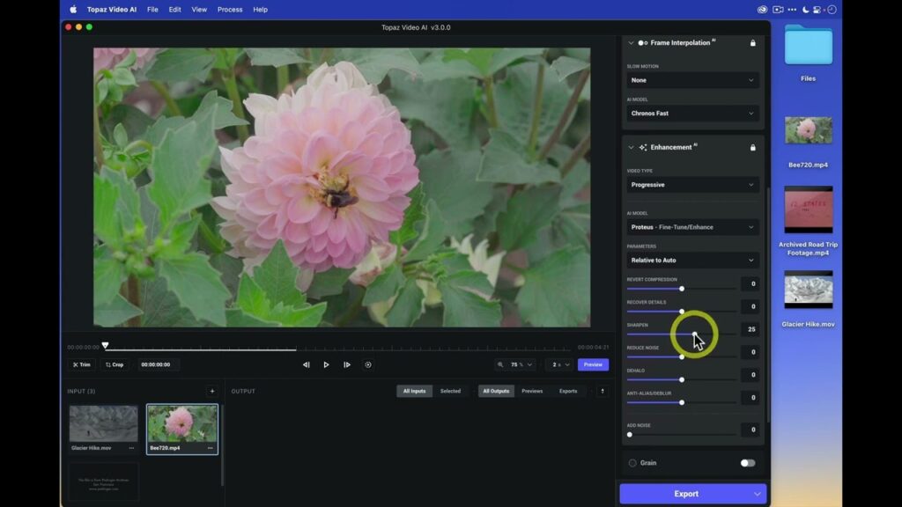
Task: Click the Reduce Noise slider handle
Action: (682, 357)
